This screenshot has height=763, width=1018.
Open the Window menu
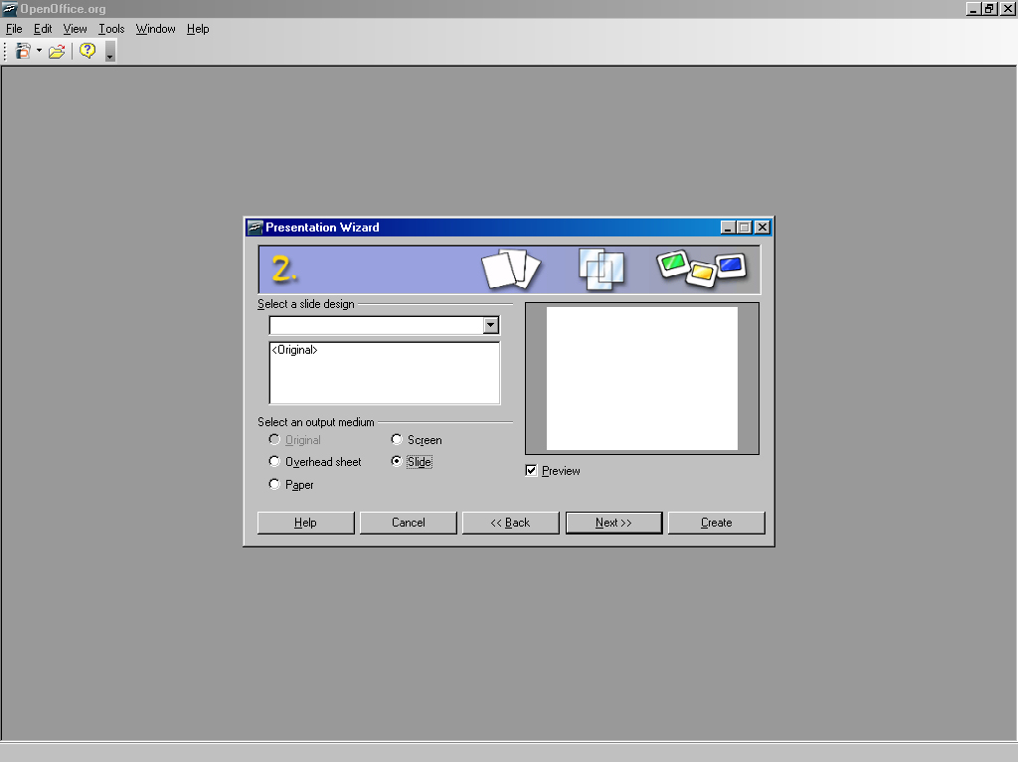pyautogui.click(x=155, y=29)
